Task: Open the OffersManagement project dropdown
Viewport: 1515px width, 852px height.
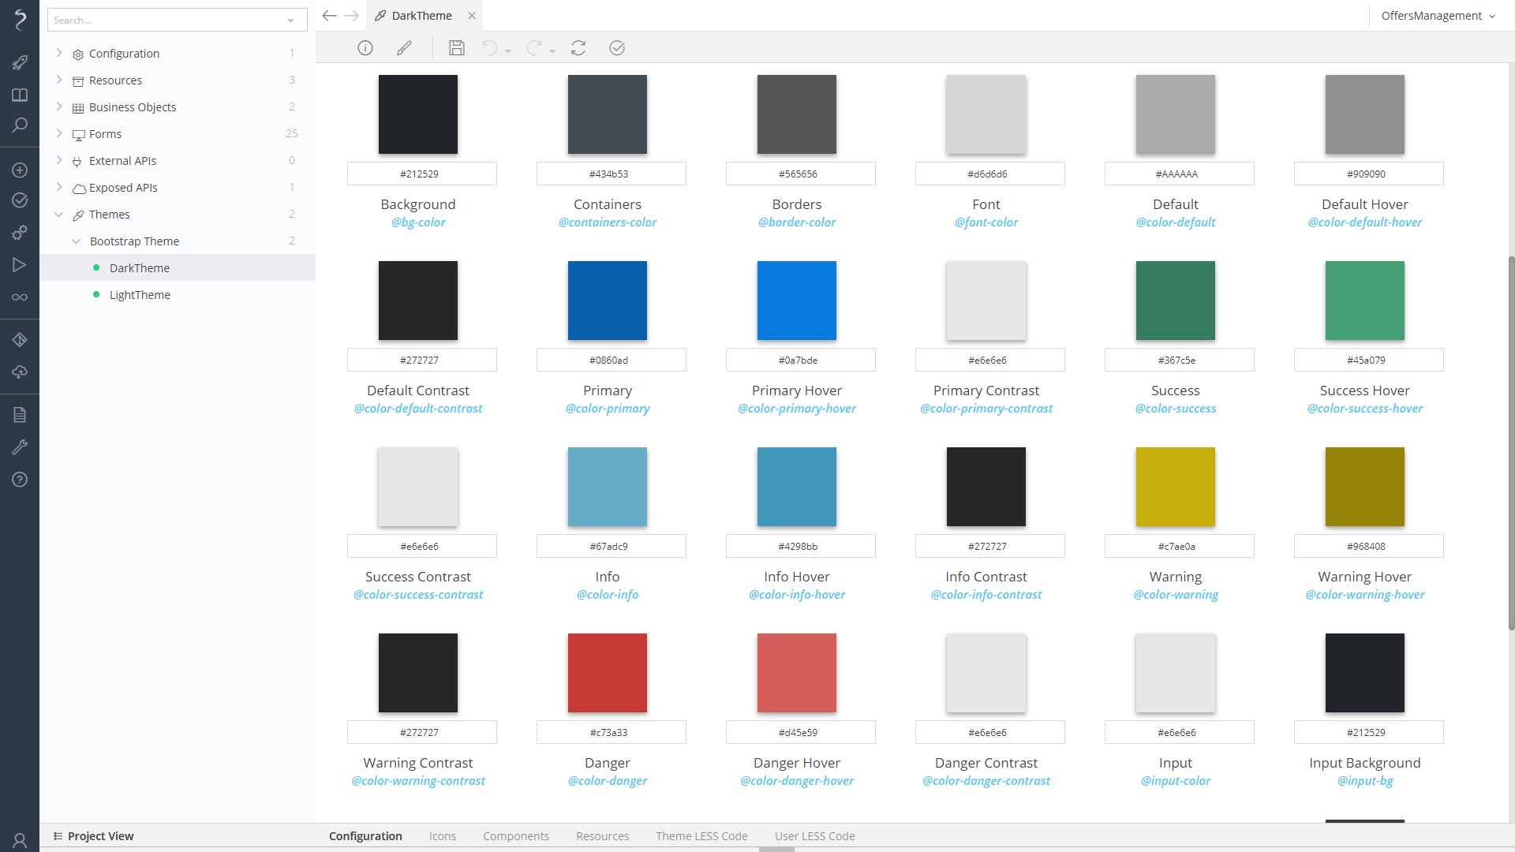Action: pos(1438,16)
